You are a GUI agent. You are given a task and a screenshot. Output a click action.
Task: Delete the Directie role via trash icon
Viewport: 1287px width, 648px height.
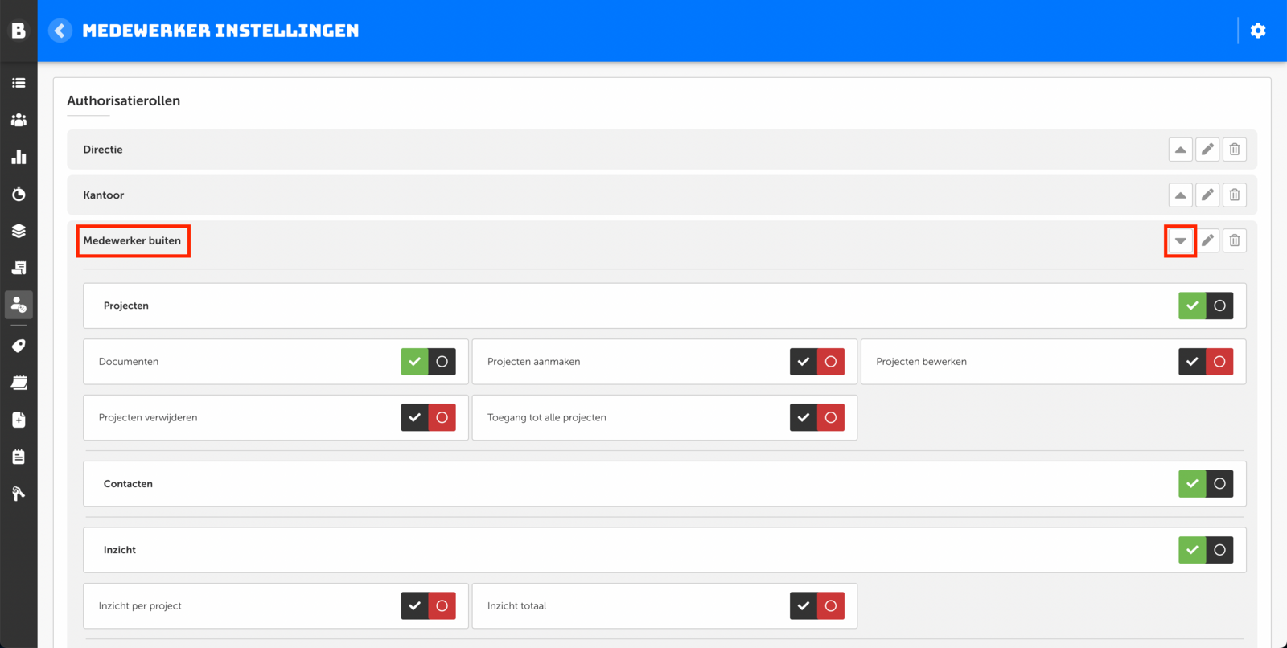1235,150
